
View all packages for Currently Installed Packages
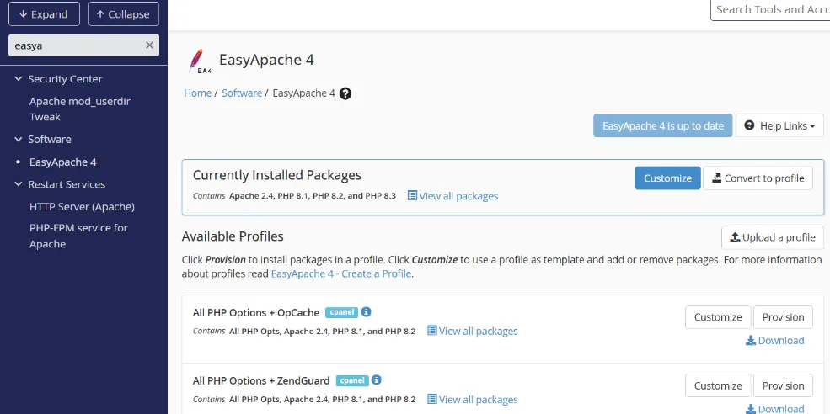pos(458,196)
